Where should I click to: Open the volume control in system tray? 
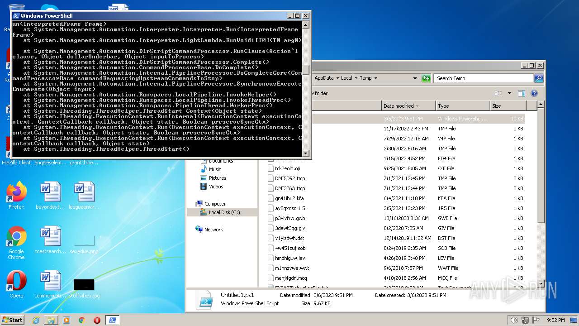[x=514, y=320]
